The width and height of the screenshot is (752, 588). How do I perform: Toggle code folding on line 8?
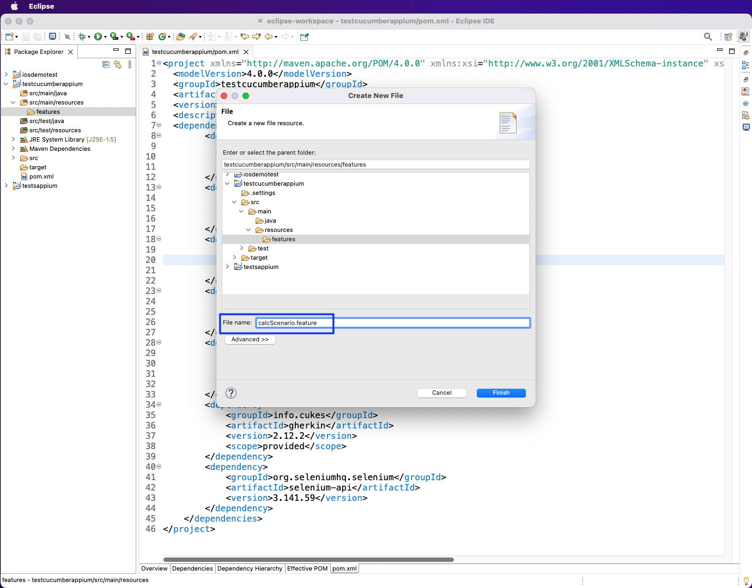[159, 136]
